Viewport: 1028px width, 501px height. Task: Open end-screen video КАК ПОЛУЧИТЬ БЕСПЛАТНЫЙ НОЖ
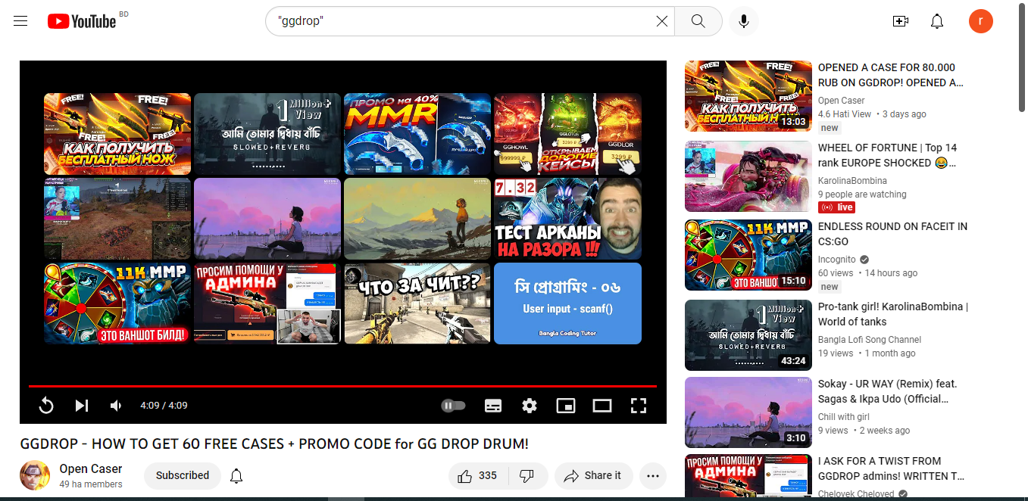pos(117,134)
